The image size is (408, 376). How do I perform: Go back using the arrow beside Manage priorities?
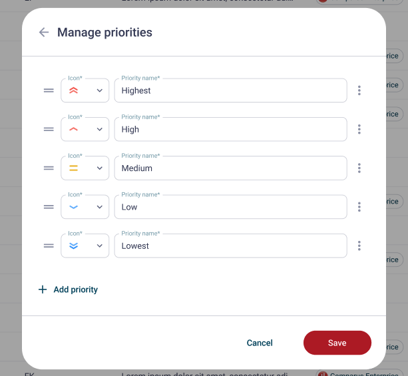coord(44,32)
